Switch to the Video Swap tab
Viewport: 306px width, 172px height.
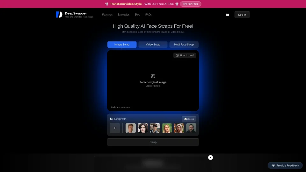coord(153,45)
